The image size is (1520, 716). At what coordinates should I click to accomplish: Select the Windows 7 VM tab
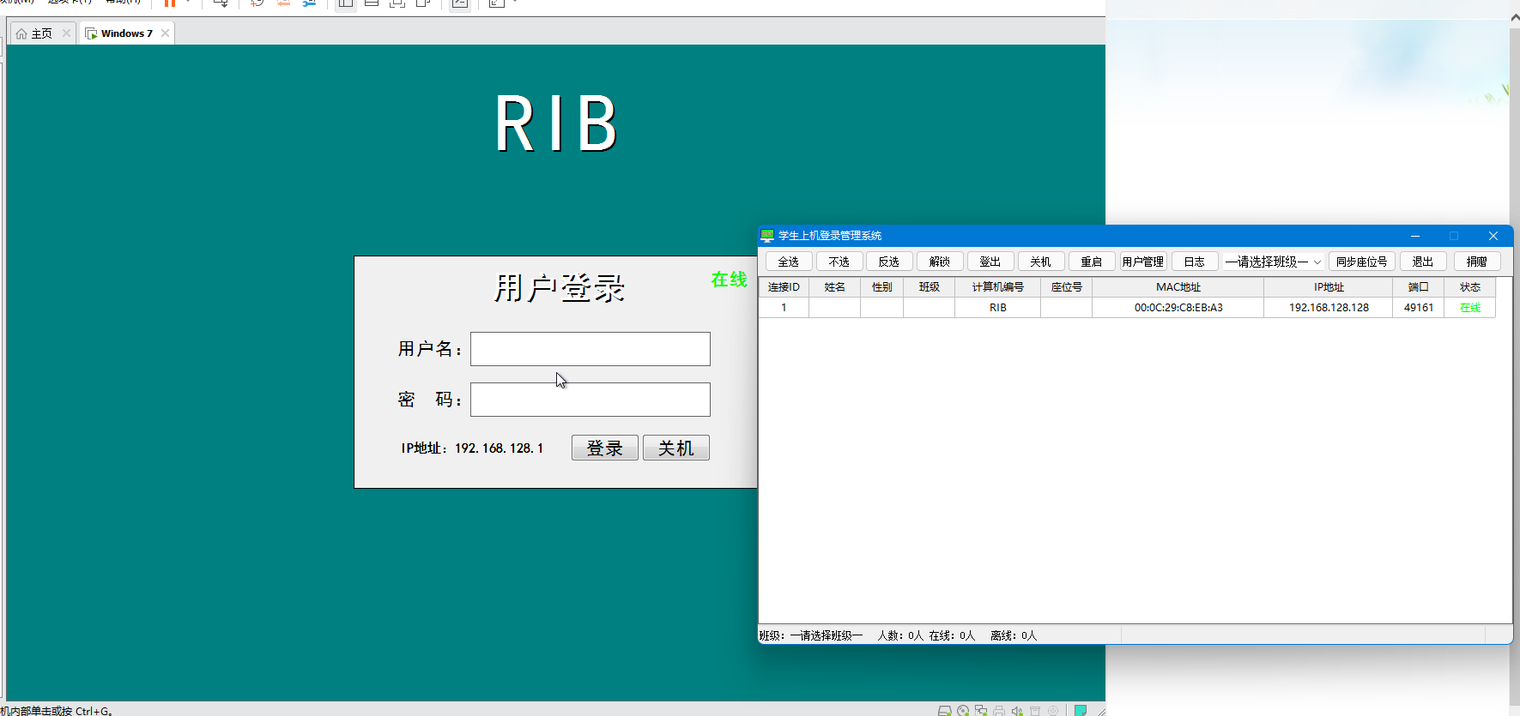click(126, 33)
